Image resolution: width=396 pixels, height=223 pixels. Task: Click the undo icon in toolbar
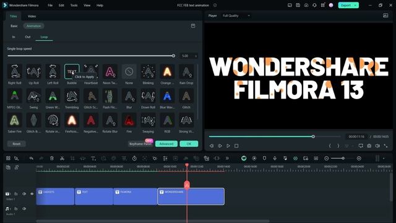click(x=32, y=159)
